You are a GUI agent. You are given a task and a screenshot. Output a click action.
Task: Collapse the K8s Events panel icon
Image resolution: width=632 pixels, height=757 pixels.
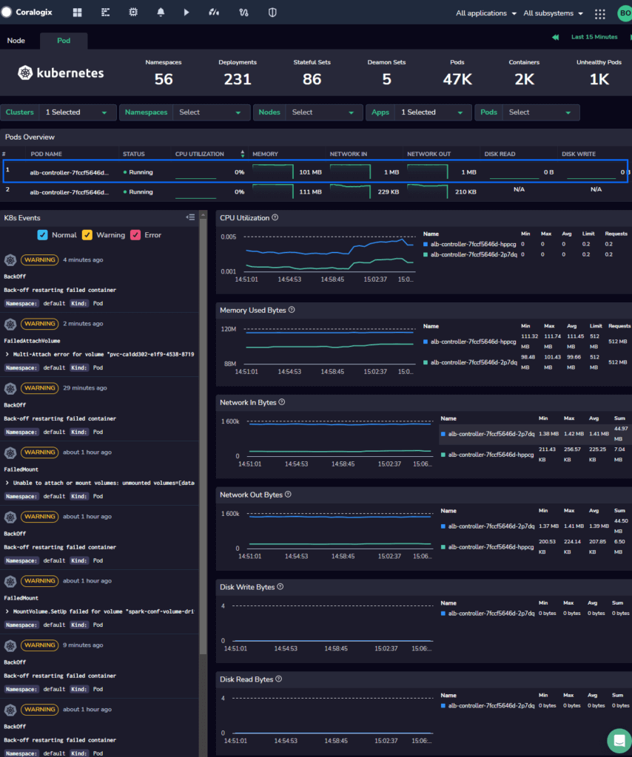click(x=190, y=218)
